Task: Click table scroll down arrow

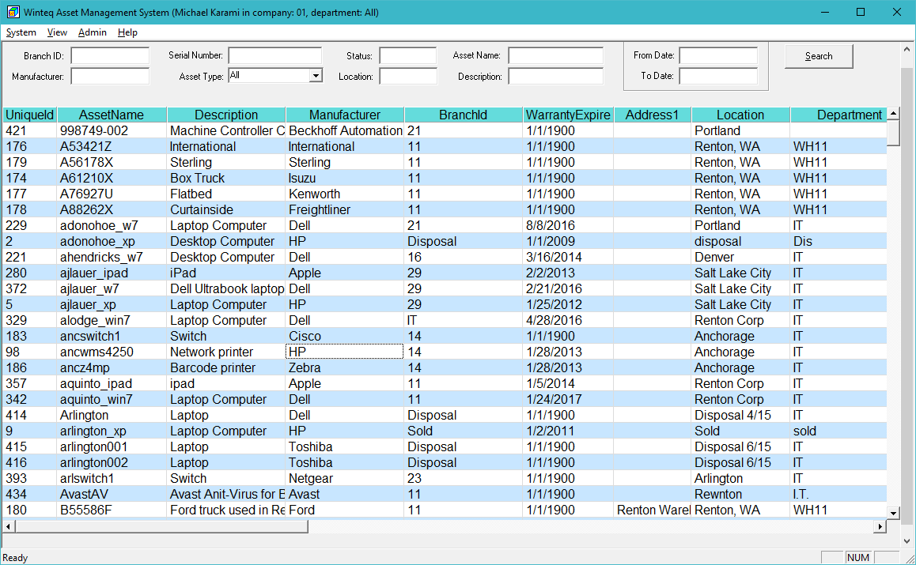Action: click(x=893, y=513)
